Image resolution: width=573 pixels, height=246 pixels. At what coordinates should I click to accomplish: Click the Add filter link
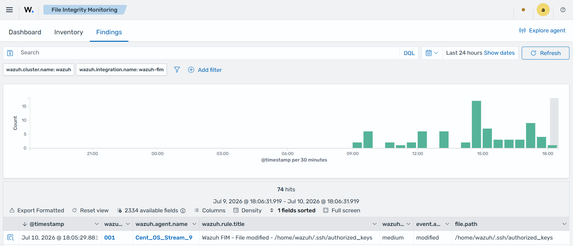(210, 70)
